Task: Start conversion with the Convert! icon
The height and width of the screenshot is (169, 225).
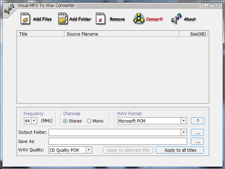Action: tap(138, 19)
